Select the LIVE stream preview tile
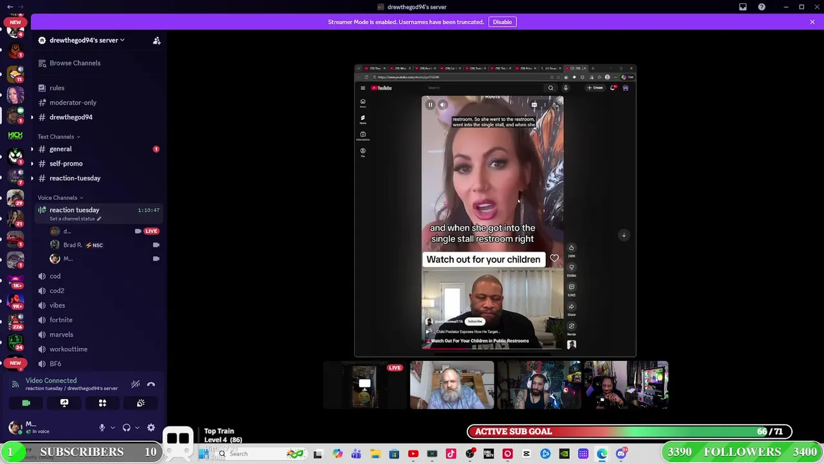This screenshot has width=824, height=464. point(365,385)
